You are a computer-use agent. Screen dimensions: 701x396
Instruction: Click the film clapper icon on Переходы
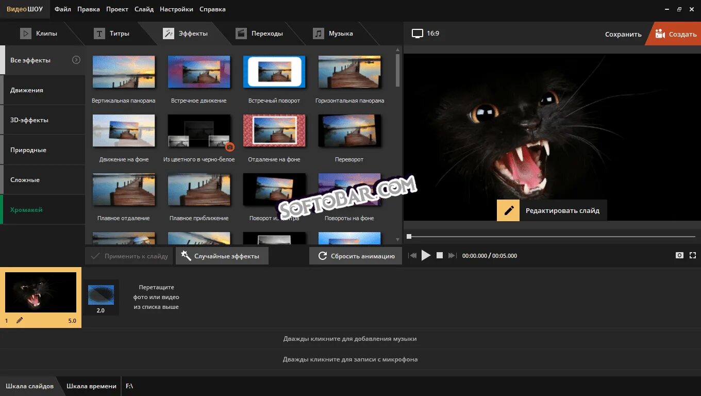241,34
